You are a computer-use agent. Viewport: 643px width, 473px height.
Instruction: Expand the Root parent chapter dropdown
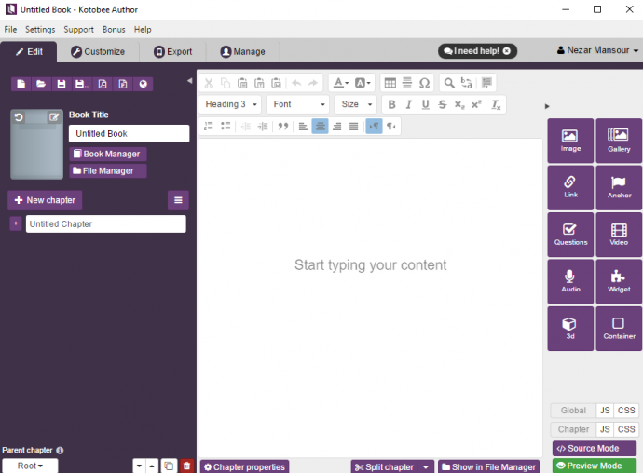[30, 466]
